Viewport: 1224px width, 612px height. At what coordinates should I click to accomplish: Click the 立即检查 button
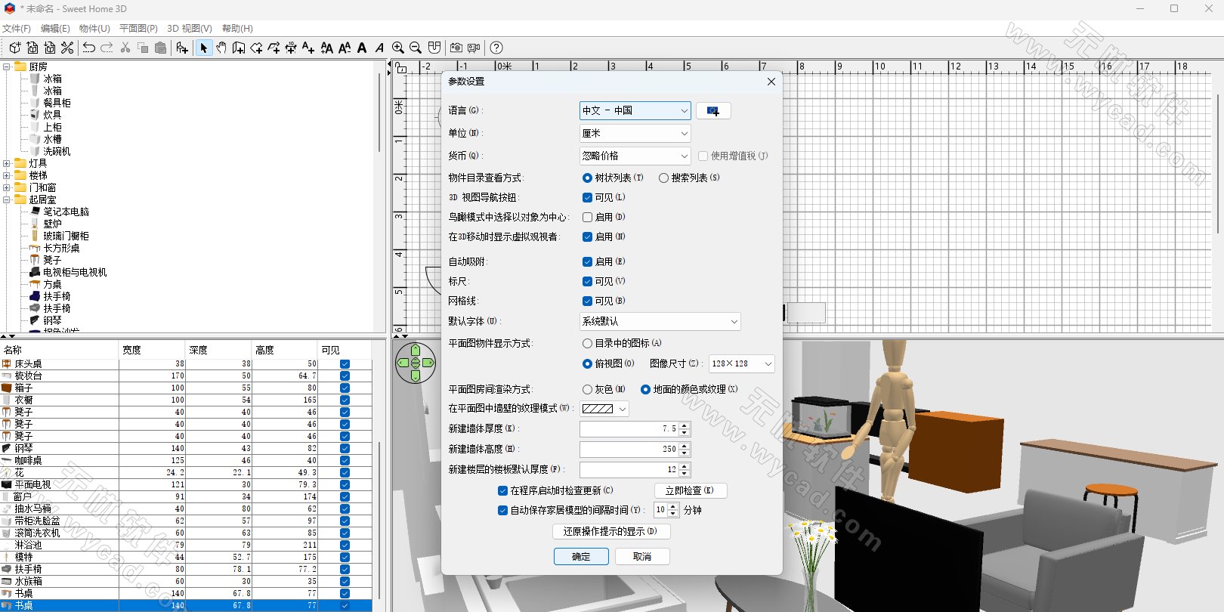pos(690,490)
